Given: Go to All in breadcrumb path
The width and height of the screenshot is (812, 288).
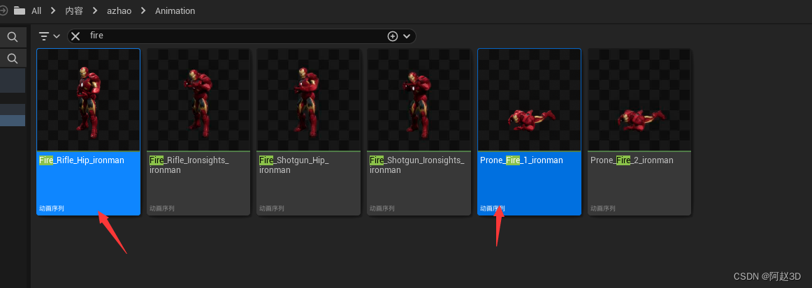Looking at the screenshot, I should 36,11.
